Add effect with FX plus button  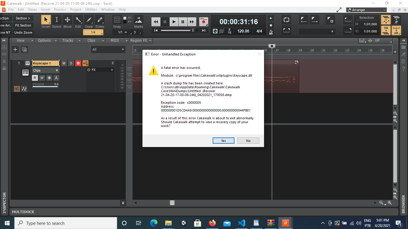coord(112,70)
